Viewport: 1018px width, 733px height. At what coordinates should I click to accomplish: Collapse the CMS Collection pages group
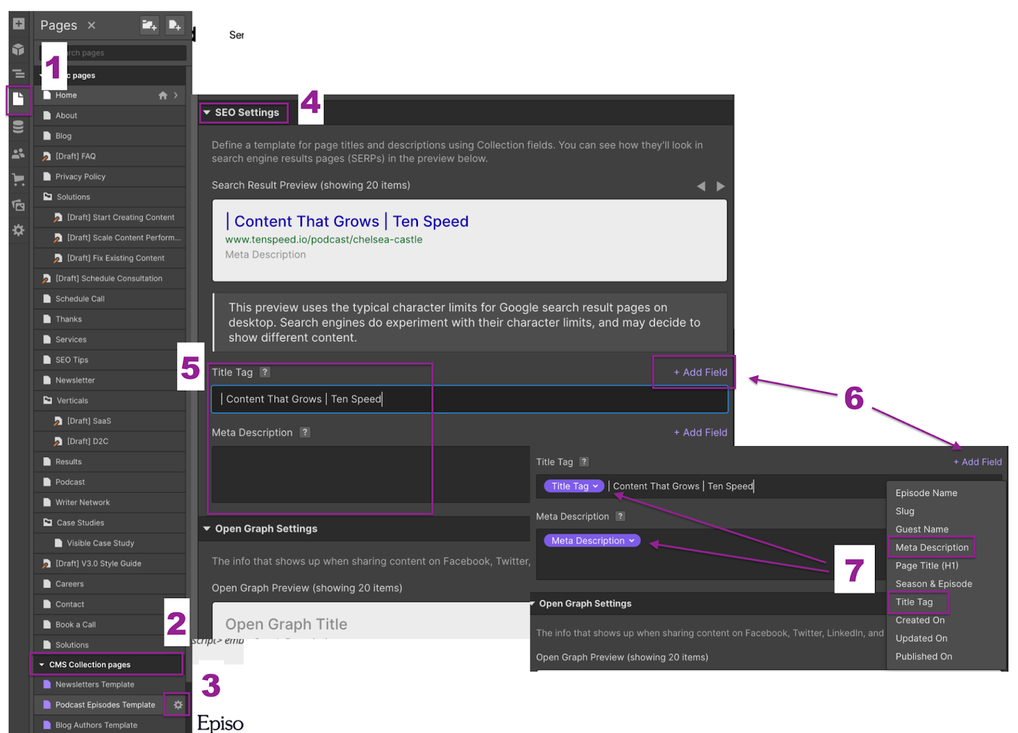coord(42,665)
